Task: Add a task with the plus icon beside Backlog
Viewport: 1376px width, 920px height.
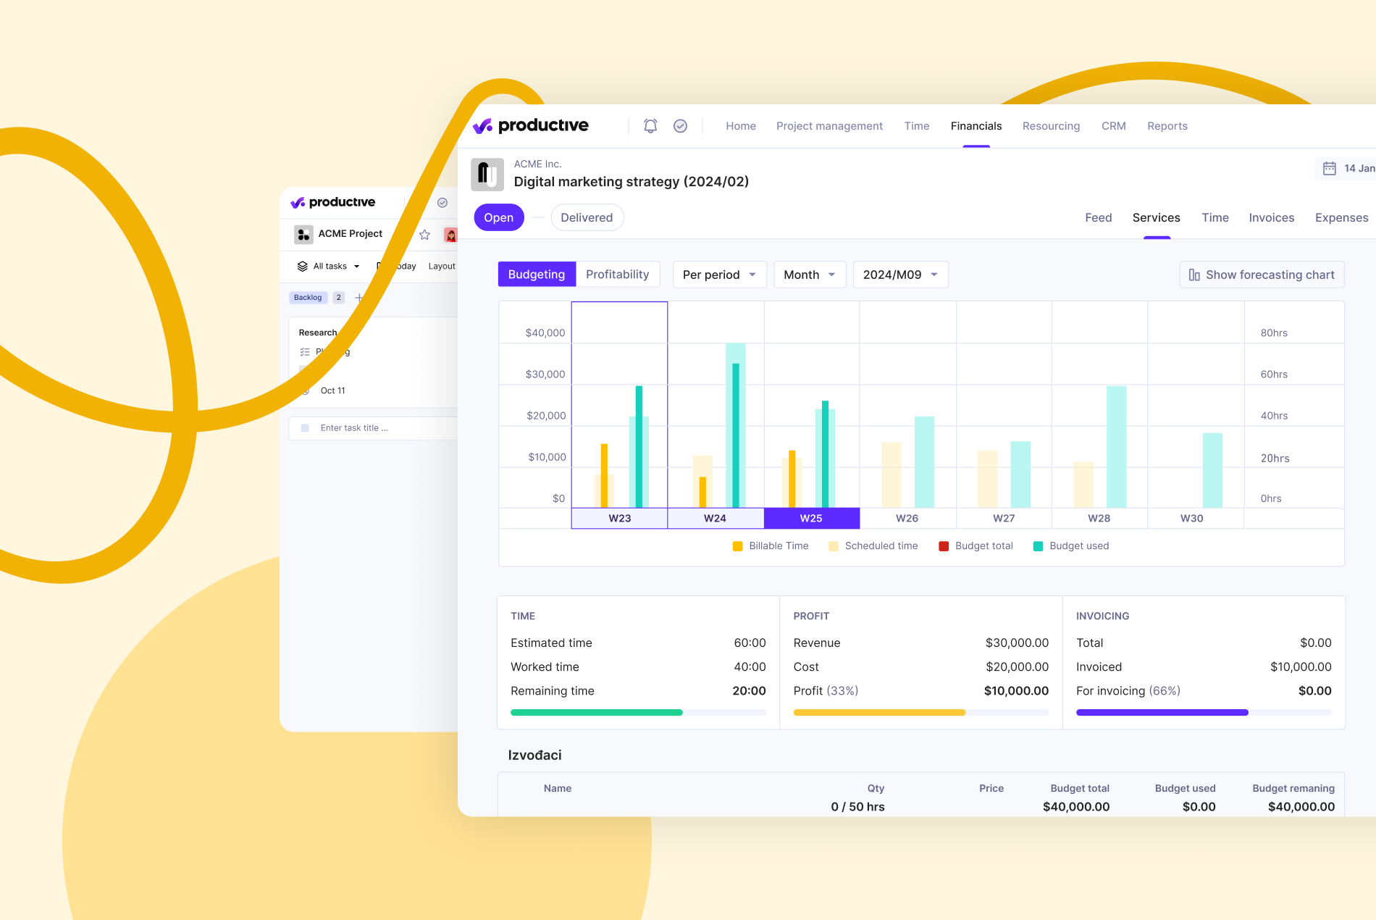Action: (358, 297)
